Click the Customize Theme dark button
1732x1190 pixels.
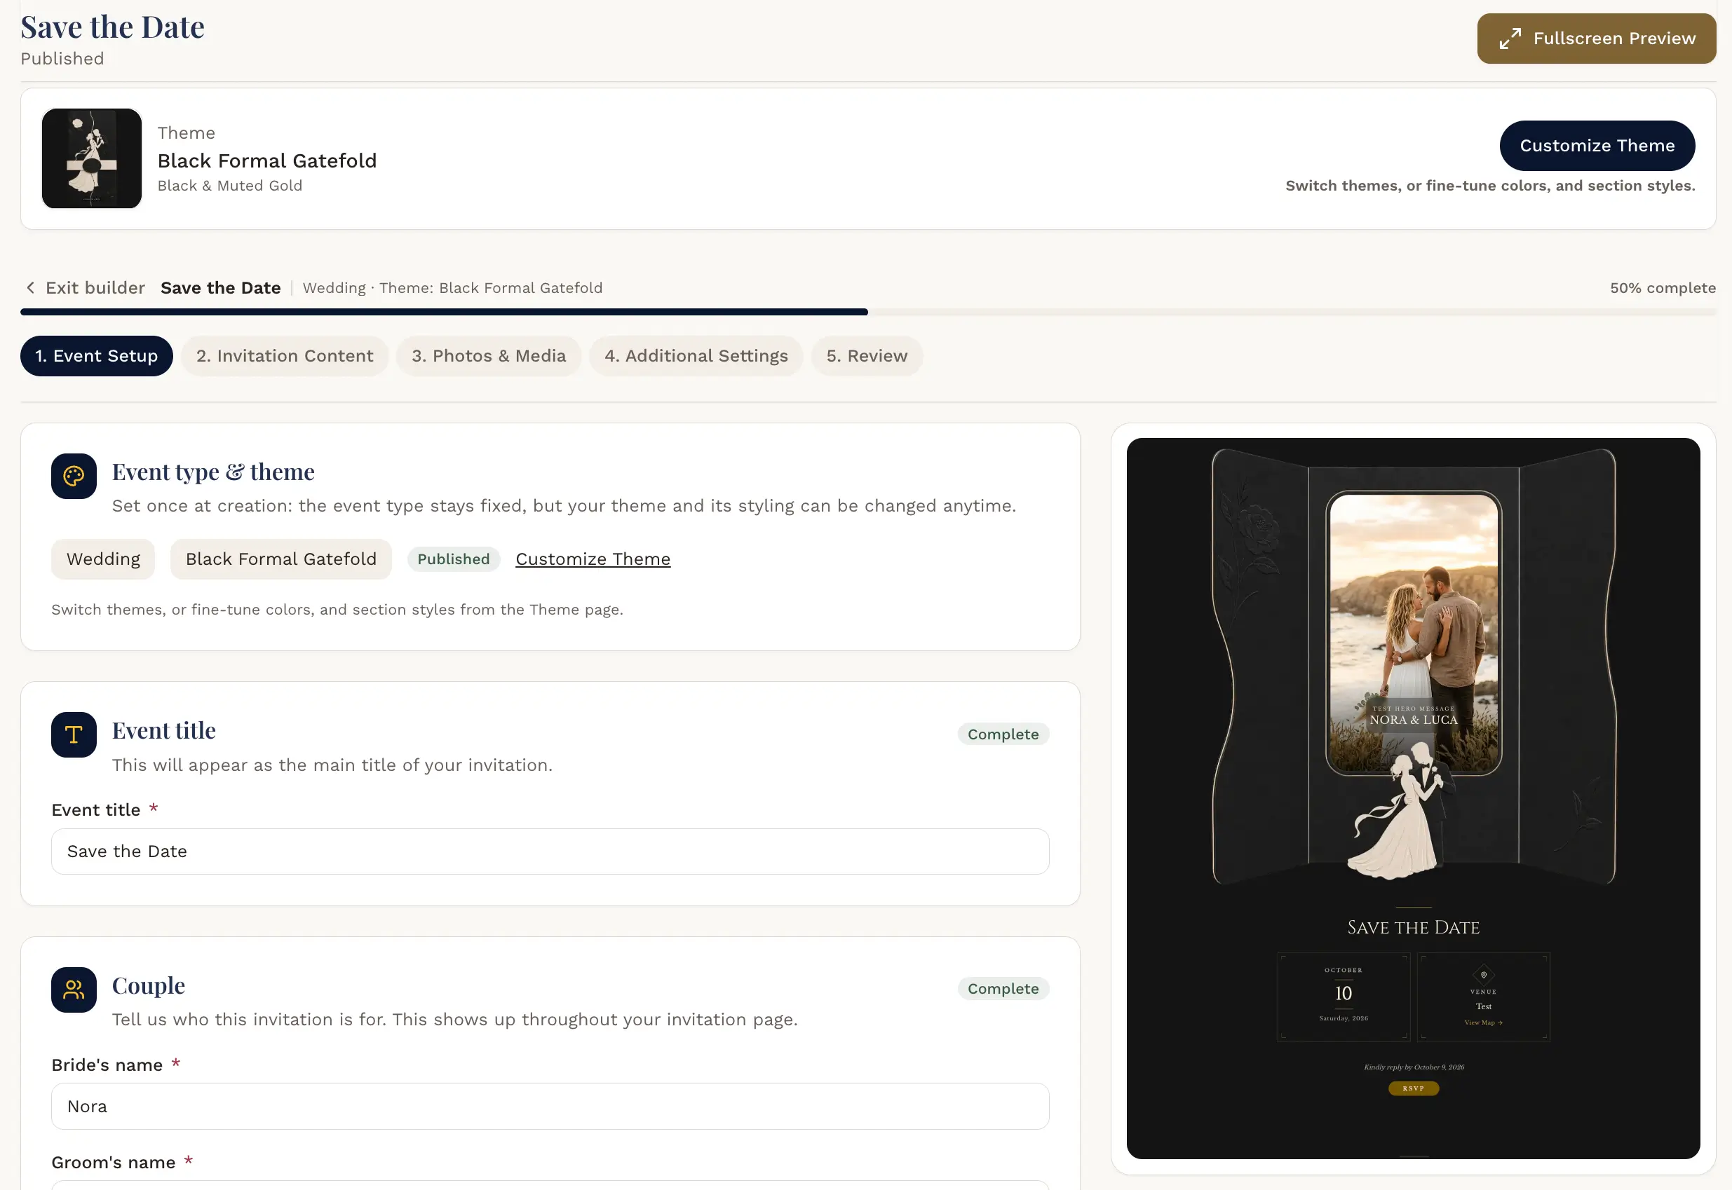tap(1597, 145)
